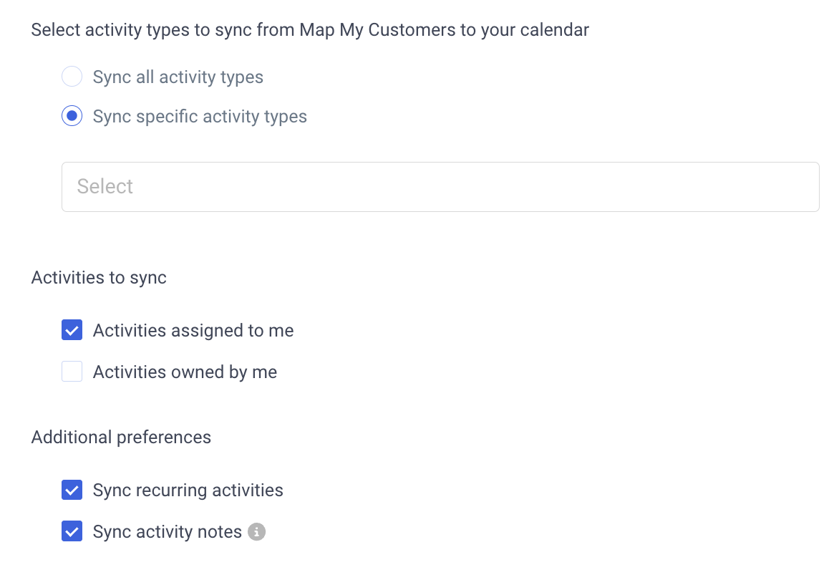Viewport: 839px width, 580px height.
Task: Open the activity types Select dropdown
Action: tap(440, 187)
